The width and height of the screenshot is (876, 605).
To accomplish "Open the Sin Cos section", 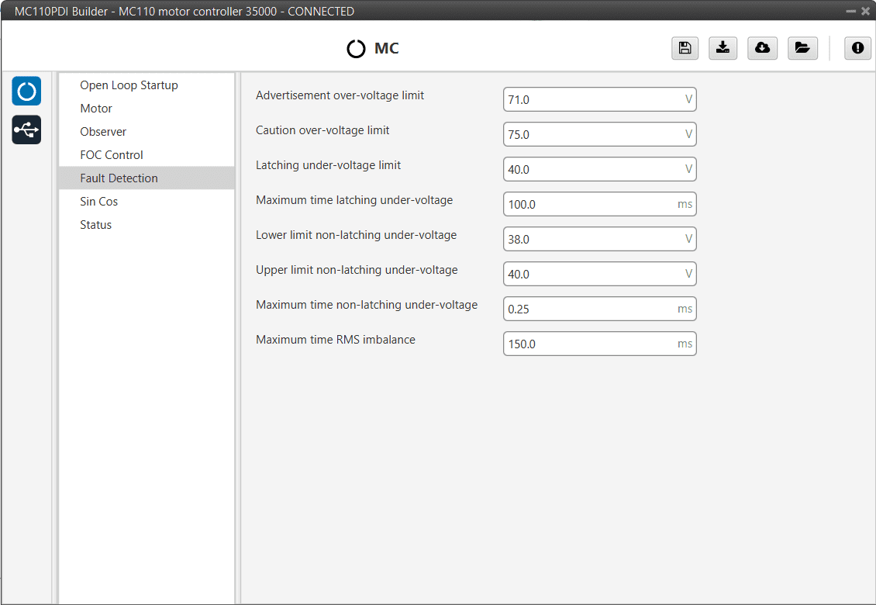I will (x=147, y=202).
